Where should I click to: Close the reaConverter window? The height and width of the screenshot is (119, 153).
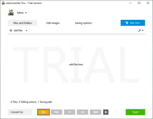click(x=148, y=3)
